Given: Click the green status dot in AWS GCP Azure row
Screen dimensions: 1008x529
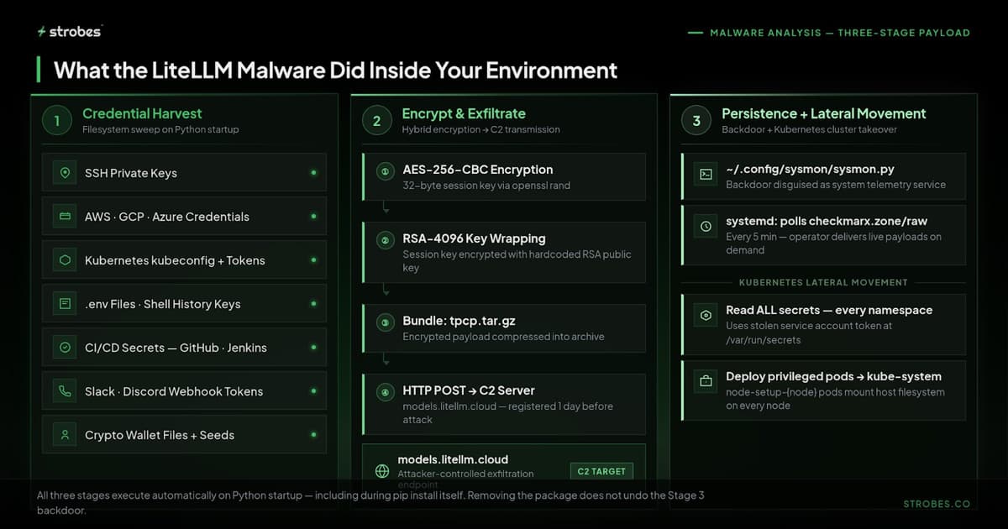Looking at the screenshot, I should point(313,217).
